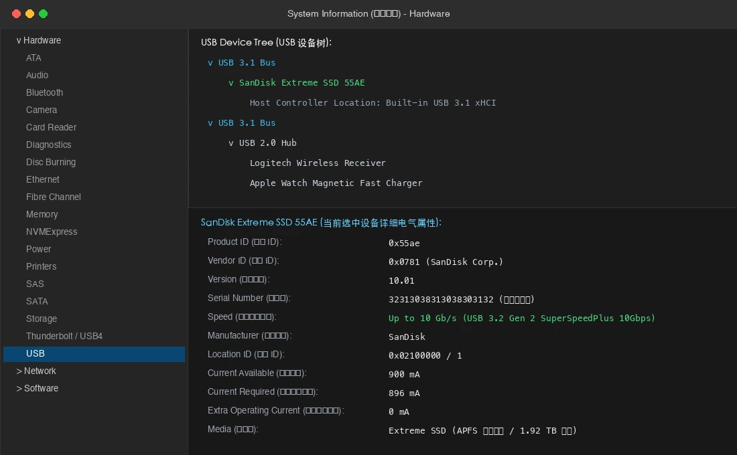The height and width of the screenshot is (455, 737).
Task: Select NVMExpress in the sidebar
Action: 52,232
